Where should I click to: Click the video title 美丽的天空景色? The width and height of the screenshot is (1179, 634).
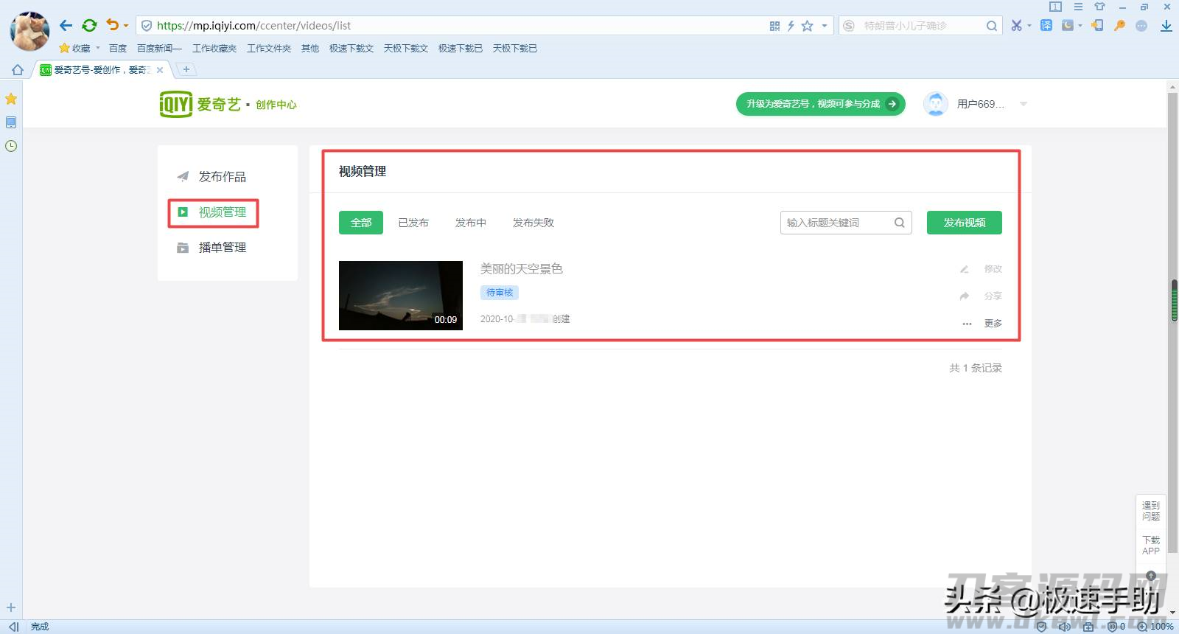coord(522,269)
